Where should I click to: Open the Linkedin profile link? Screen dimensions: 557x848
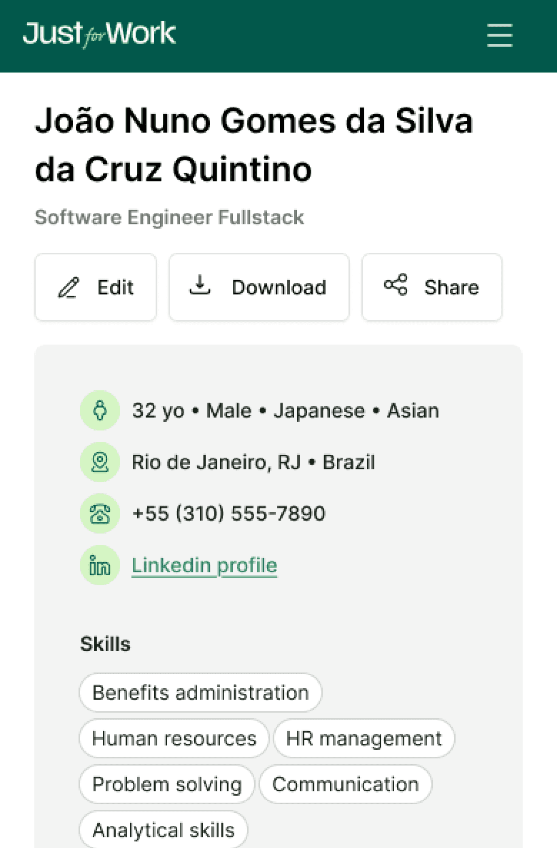point(204,565)
